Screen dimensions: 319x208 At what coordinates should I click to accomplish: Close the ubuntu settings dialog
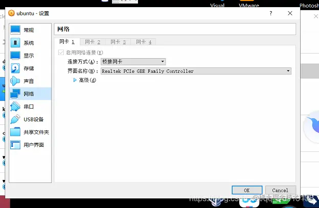pyautogui.click(x=290, y=13)
